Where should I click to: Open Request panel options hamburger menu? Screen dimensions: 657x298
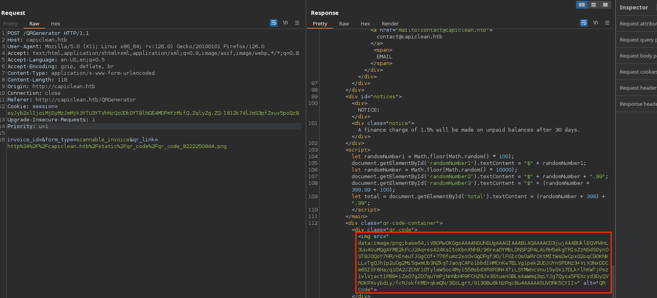[297, 23]
